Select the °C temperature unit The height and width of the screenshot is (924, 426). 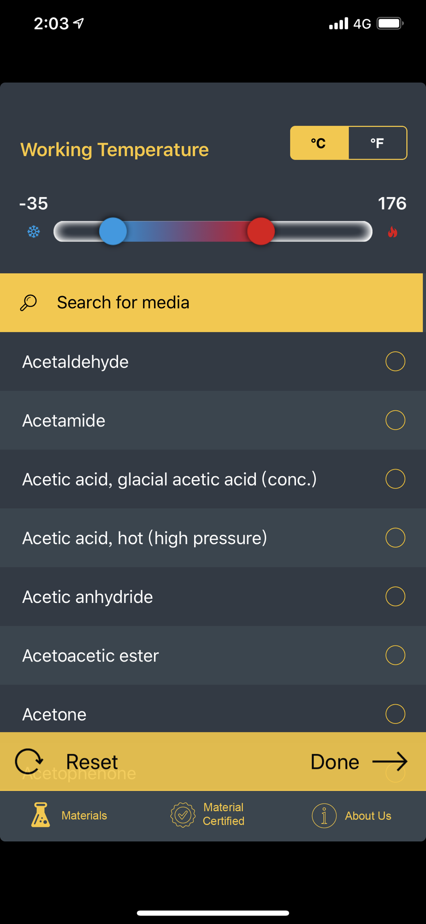(319, 143)
